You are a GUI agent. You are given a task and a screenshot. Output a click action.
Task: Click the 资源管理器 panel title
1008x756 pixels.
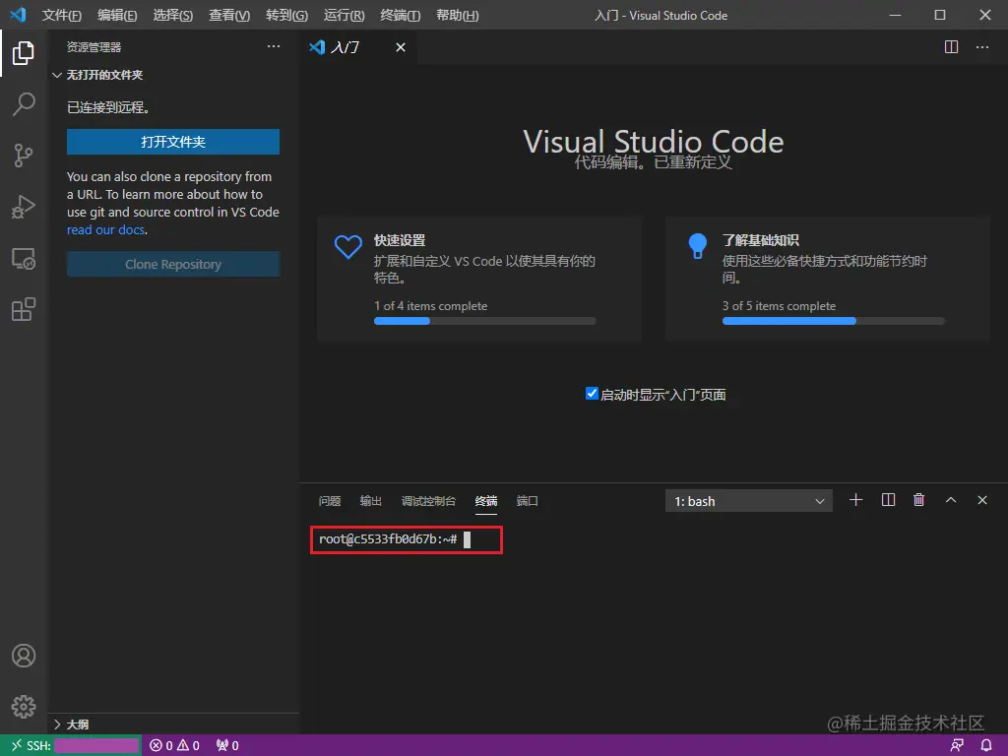click(94, 47)
